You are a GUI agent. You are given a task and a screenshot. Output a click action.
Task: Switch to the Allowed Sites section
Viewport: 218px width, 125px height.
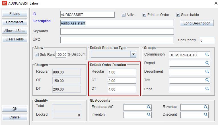click(x=15, y=31)
